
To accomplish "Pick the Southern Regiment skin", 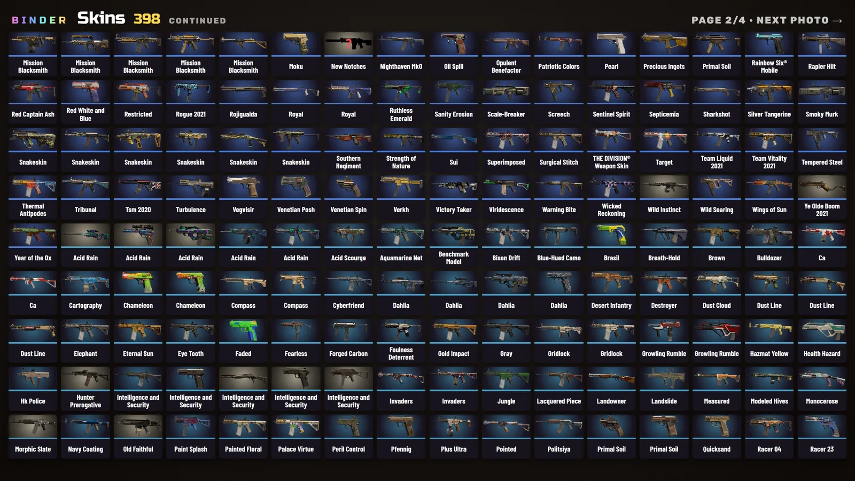I will [348, 150].
